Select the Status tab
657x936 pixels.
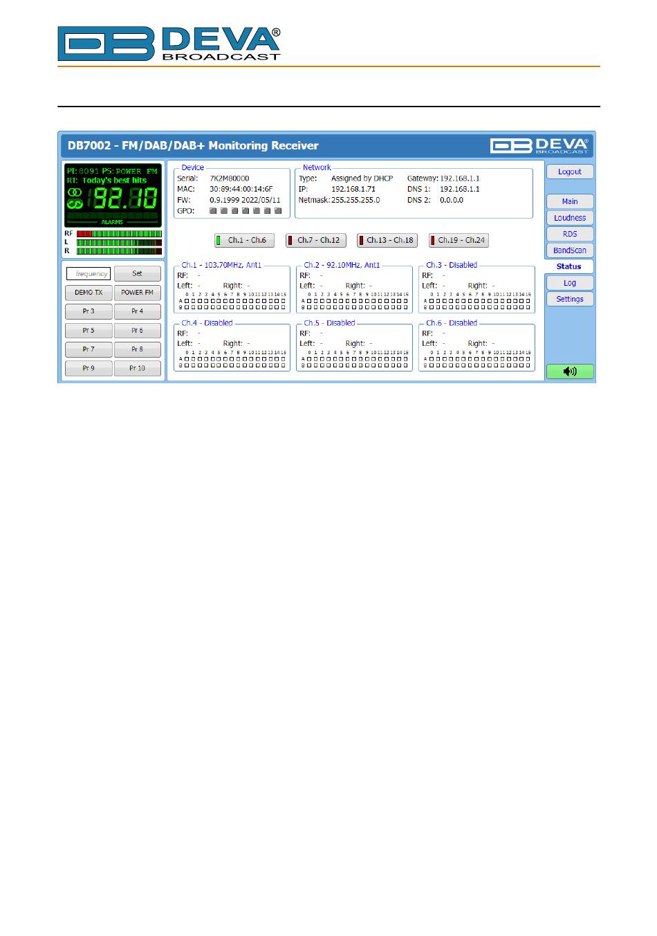[x=569, y=266]
